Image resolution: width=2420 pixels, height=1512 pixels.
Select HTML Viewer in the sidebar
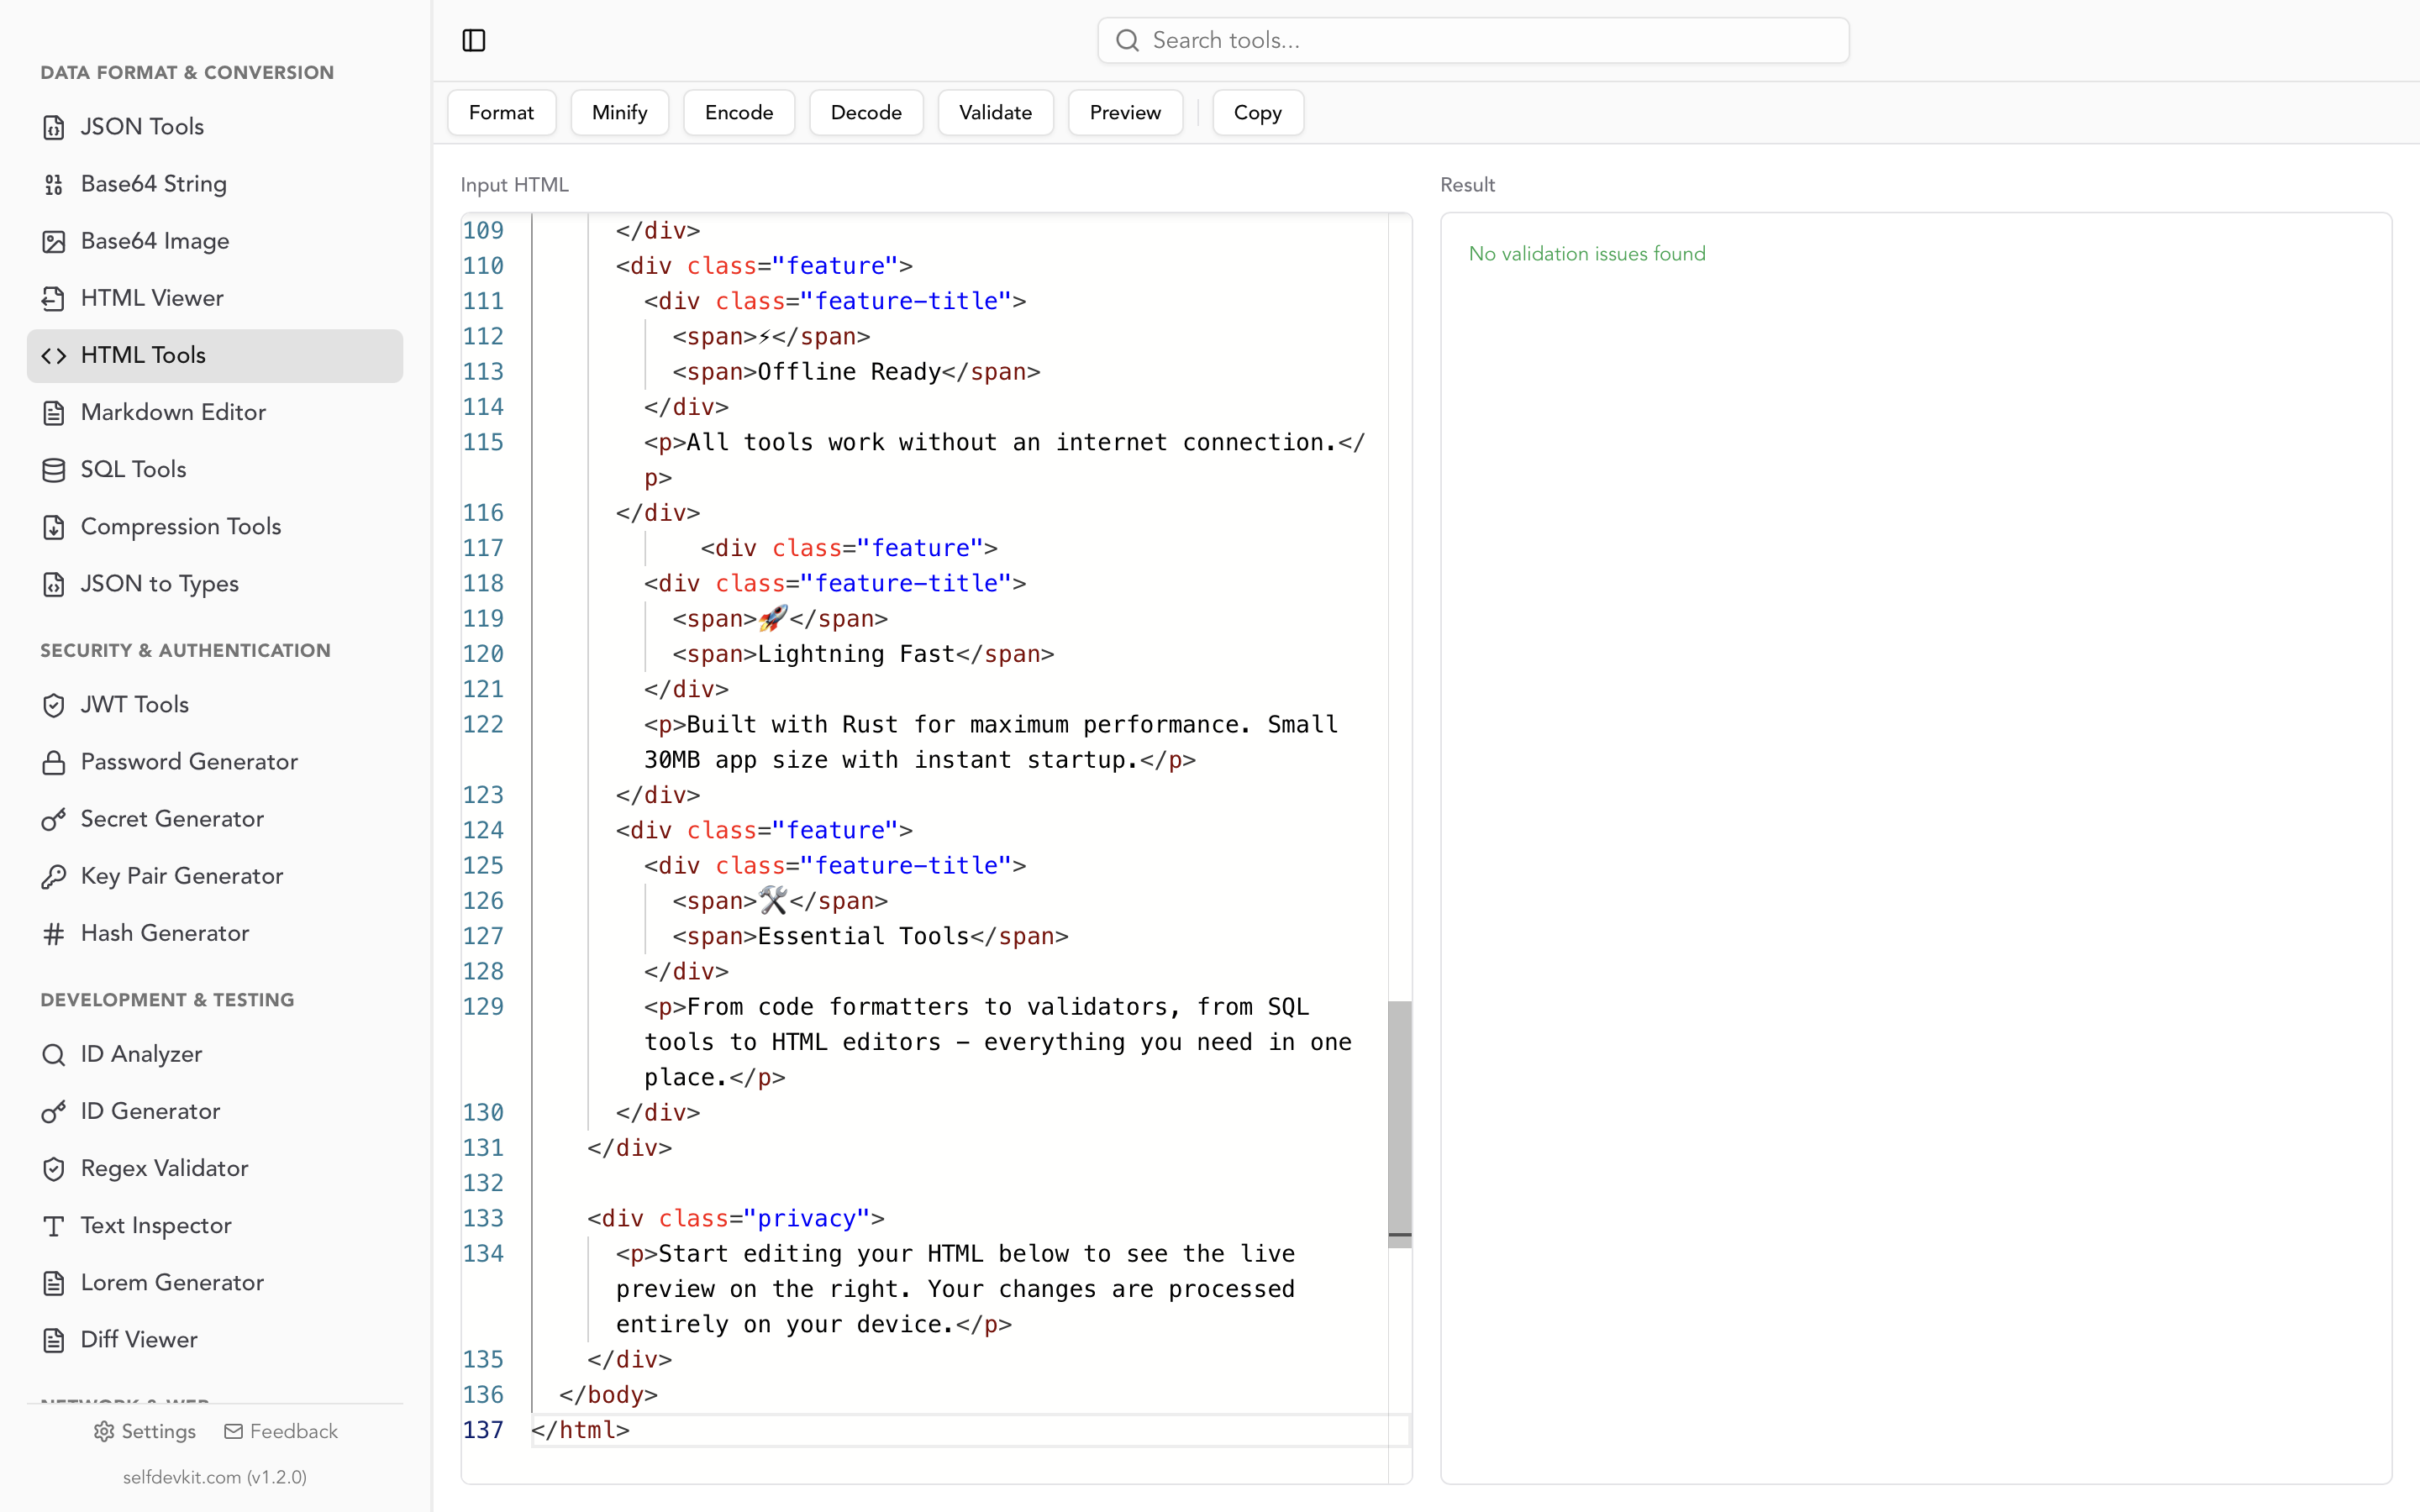[152, 298]
